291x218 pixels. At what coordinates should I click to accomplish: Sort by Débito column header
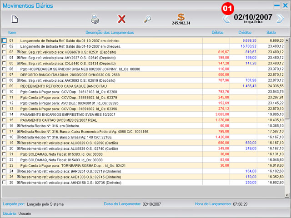tap(217, 32)
